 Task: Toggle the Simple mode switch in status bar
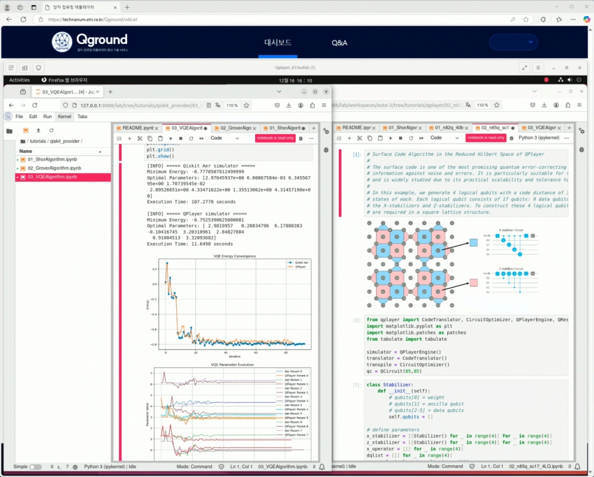35,467
